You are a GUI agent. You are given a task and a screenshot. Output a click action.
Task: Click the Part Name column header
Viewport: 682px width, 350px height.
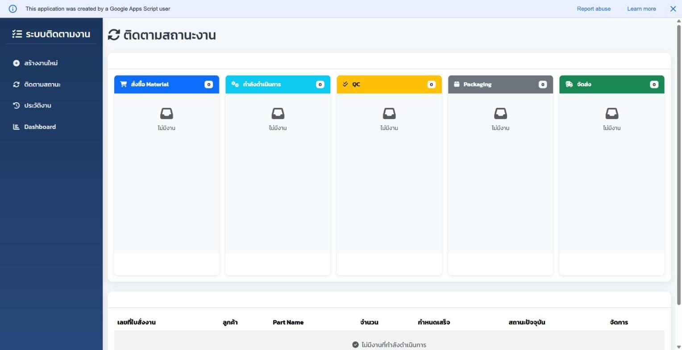pyautogui.click(x=288, y=322)
